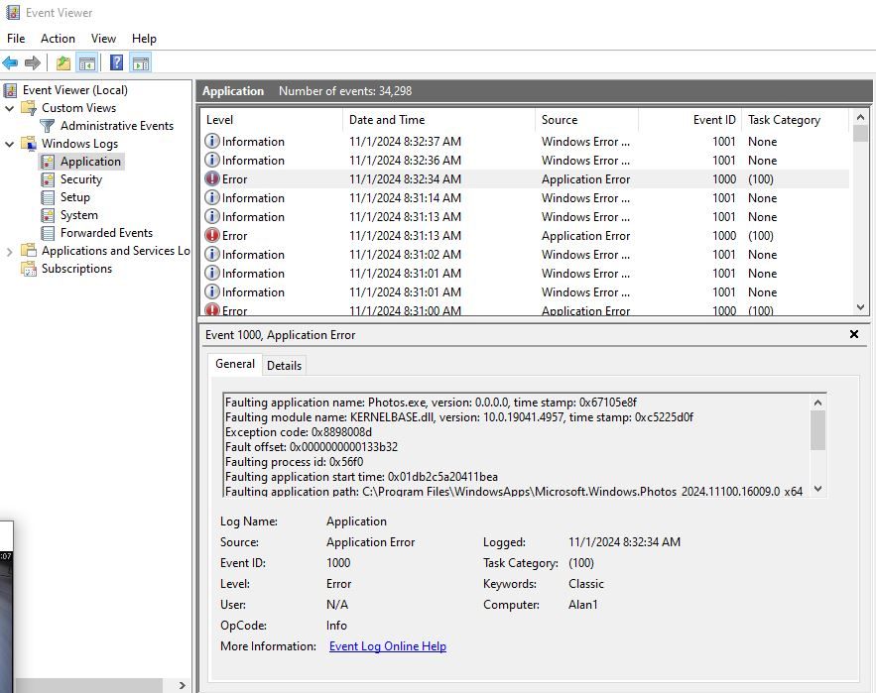Click the Logged date value
Screen dimensions: 876x693
coord(624,542)
